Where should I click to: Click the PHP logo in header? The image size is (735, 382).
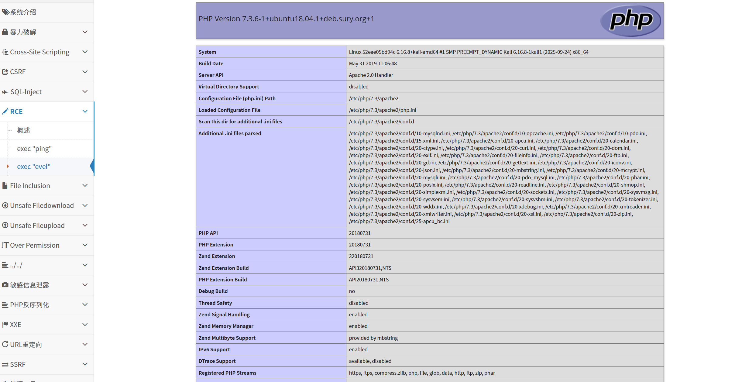630,20
